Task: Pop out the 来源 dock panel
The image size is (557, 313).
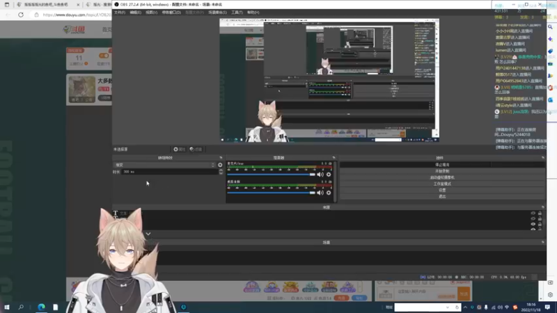Action: [x=543, y=207]
